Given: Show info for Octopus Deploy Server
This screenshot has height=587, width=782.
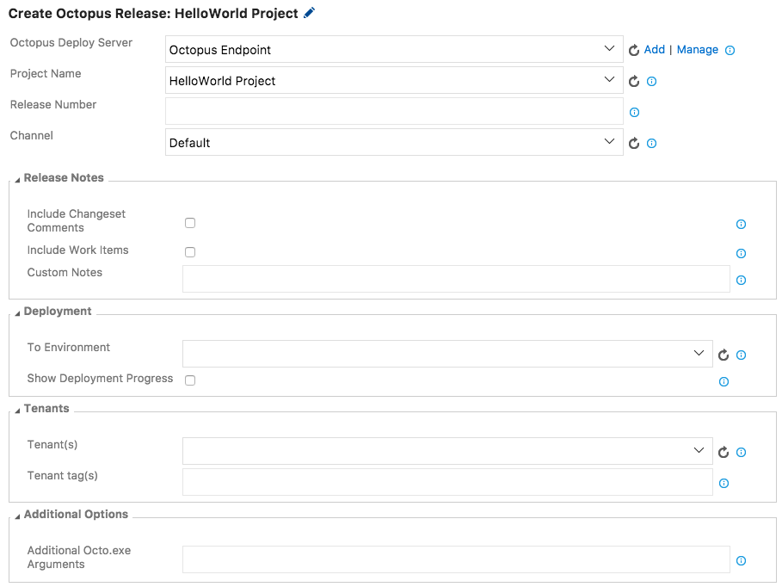Looking at the screenshot, I should click(730, 50).
